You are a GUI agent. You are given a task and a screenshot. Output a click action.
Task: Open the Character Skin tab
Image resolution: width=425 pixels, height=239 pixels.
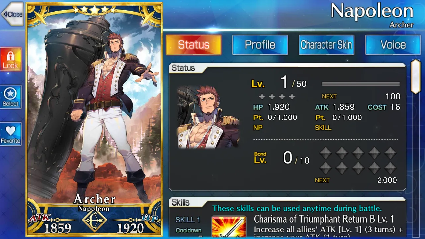pos(326,45)
